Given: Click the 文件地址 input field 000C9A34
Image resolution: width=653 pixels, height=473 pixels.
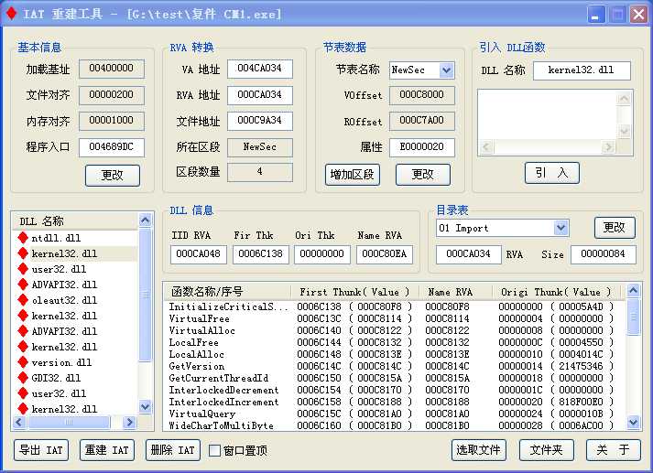Looking at the screenshot, I should 260,121.
